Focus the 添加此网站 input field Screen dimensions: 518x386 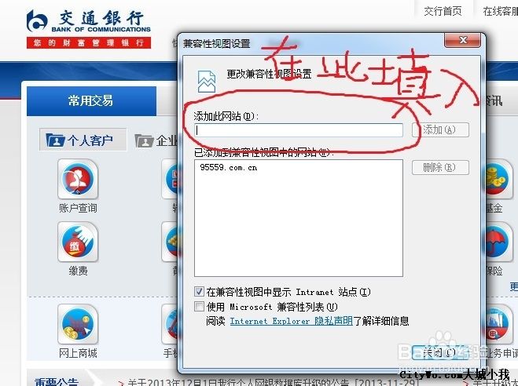pos(299,130)
